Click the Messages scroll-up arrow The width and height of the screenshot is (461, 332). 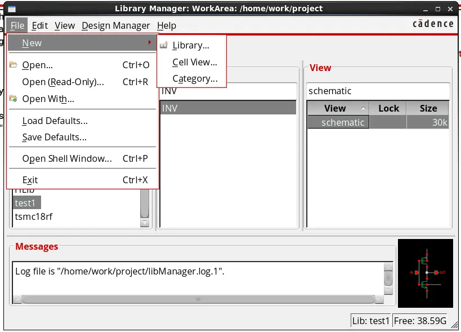point(388,267)
